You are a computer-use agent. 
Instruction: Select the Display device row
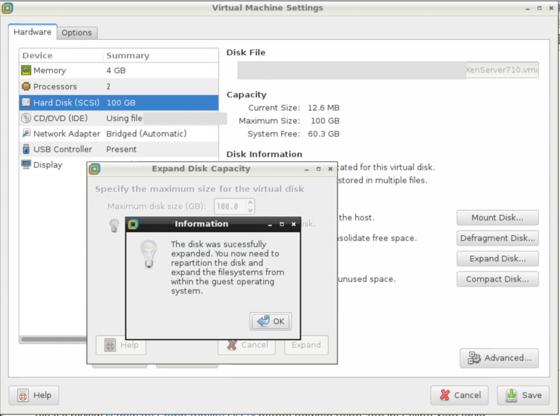click(54, 165)
